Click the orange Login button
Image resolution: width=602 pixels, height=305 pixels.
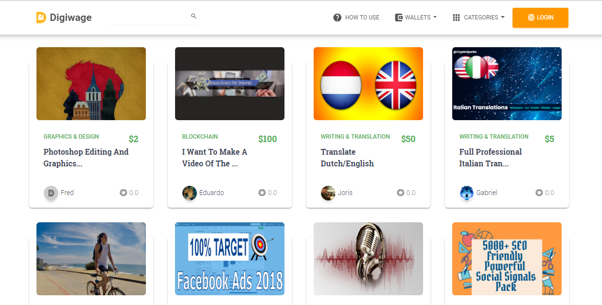(540, 18)
